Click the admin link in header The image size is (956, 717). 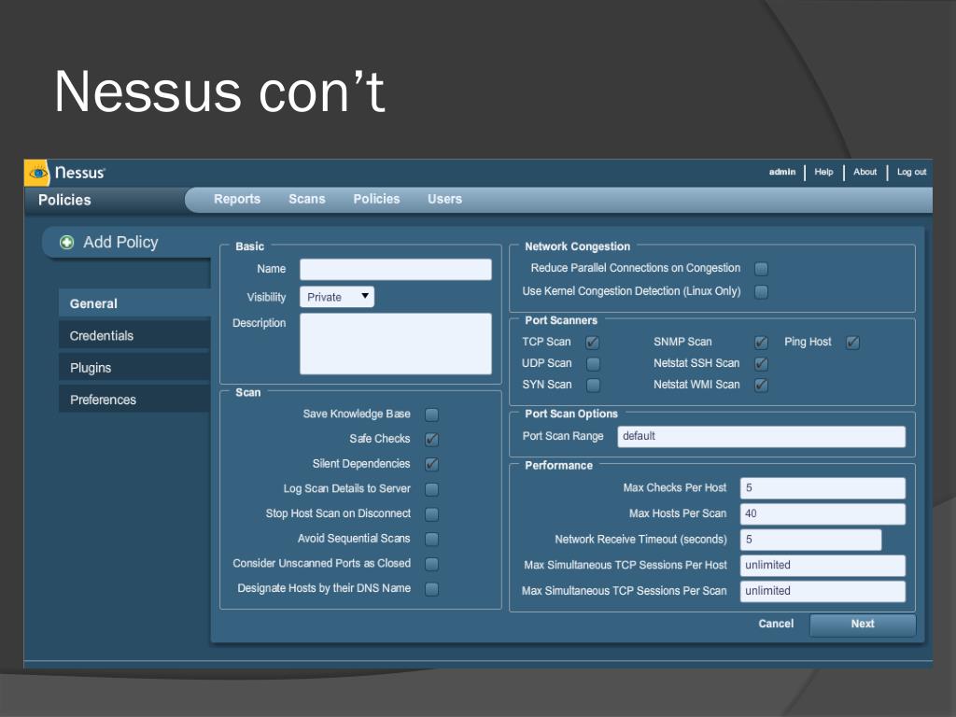[782, 172]
